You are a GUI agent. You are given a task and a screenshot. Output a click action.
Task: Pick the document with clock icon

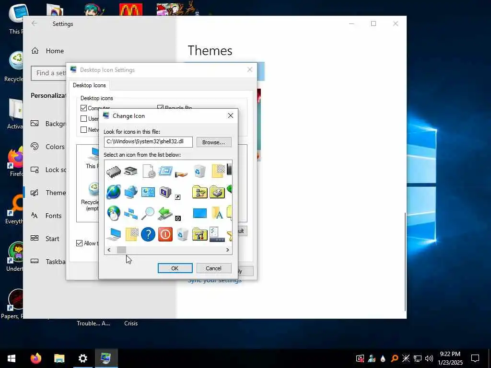(149, 172)
